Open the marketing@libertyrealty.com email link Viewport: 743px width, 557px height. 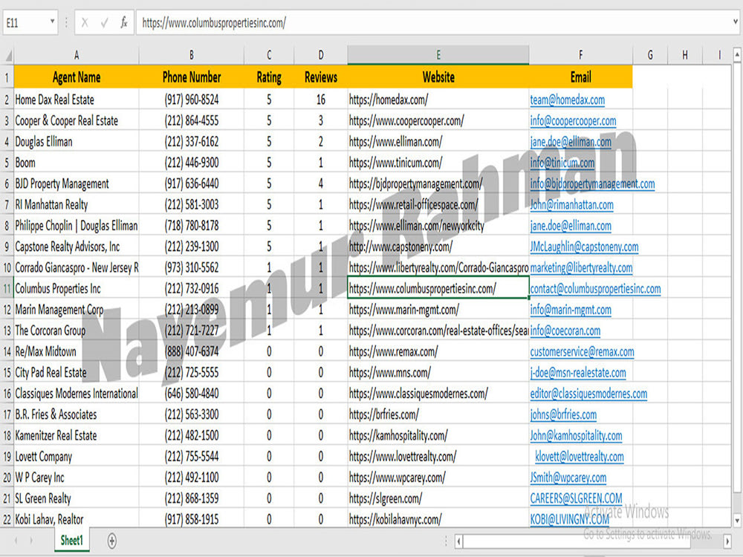click(581, 267)
